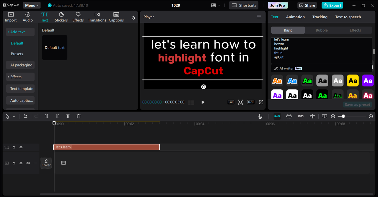
Task: Open Text template section
Action: point(20,89)
